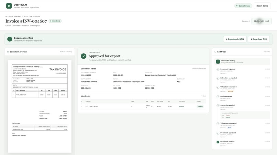This screenshot has height=155, width=277.
Task: Click the Document approved event title
Action: pos(228,133)
